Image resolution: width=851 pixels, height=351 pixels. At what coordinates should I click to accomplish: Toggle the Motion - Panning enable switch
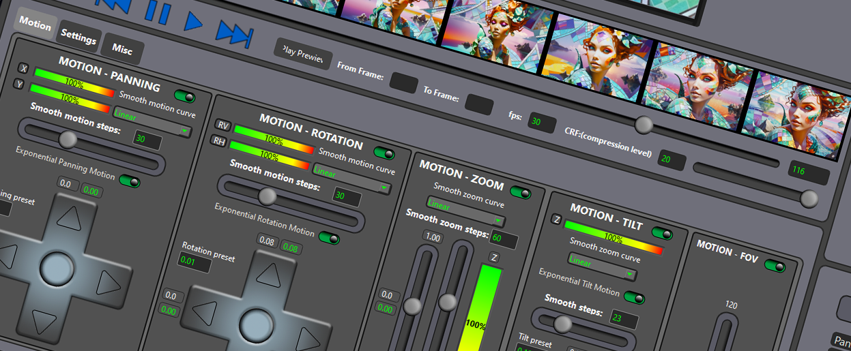pos(184,96)
